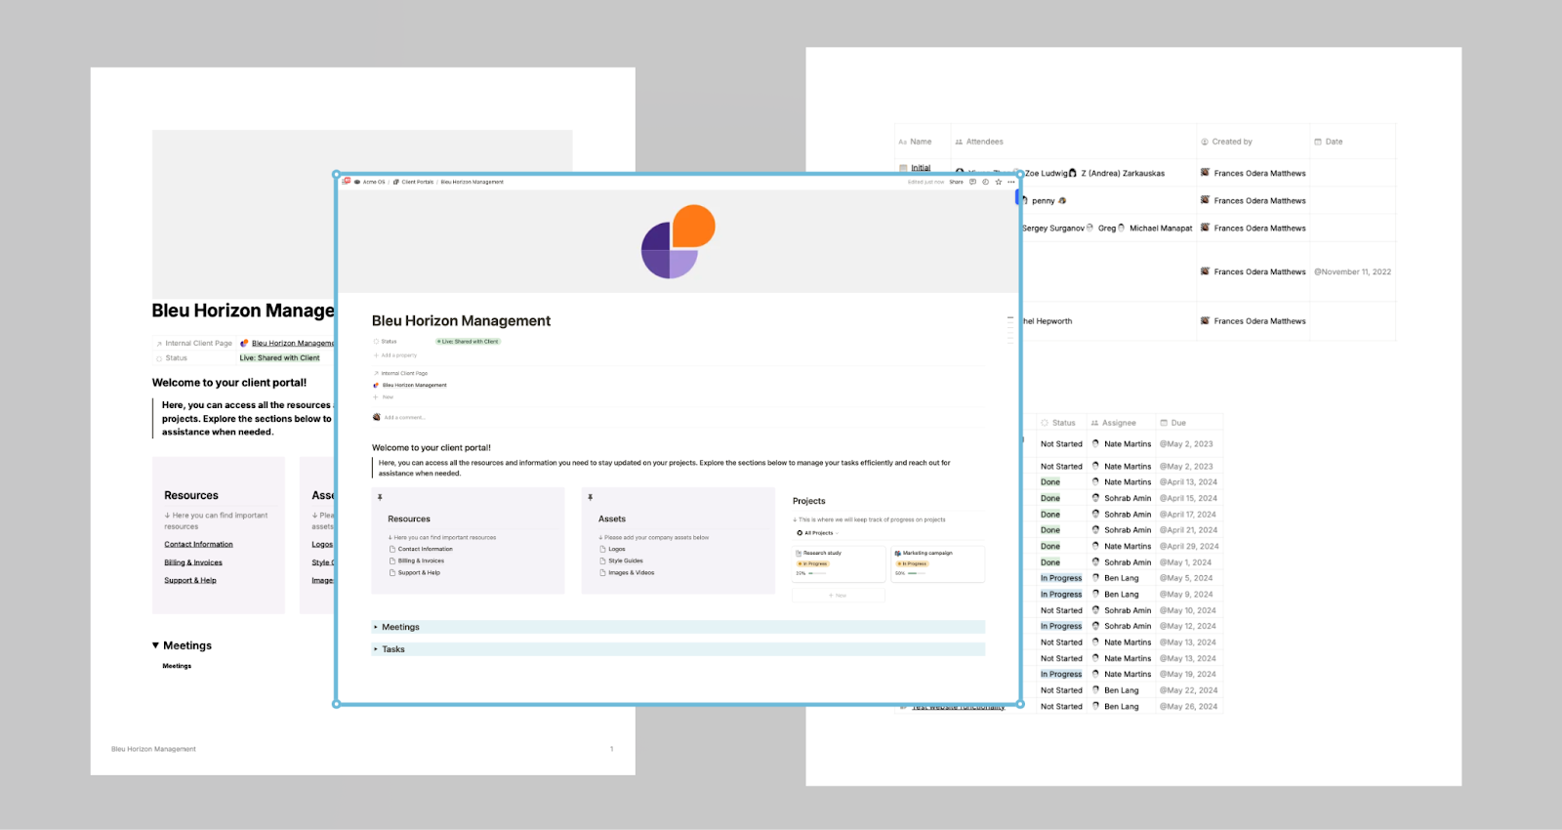Click the '@November 11, 2022' date cell
Screen dimensions: 1562x830
(x=1353, y=271)
